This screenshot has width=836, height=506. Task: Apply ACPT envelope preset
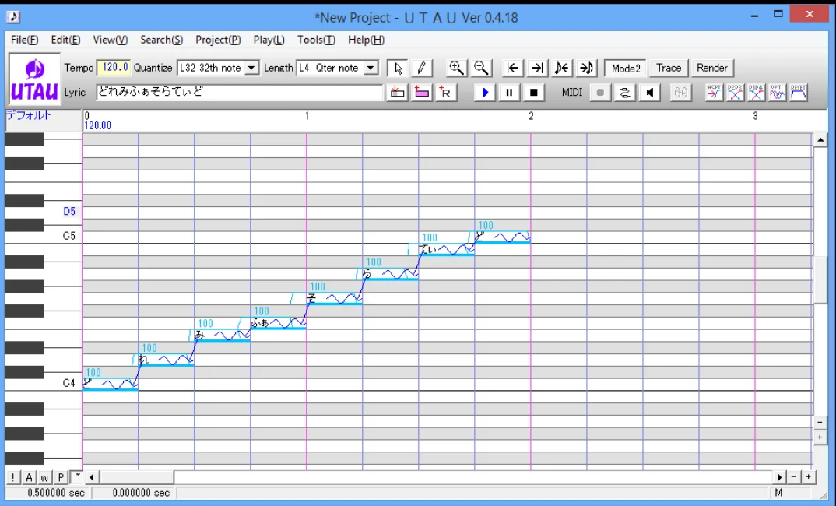pos(714,92)
